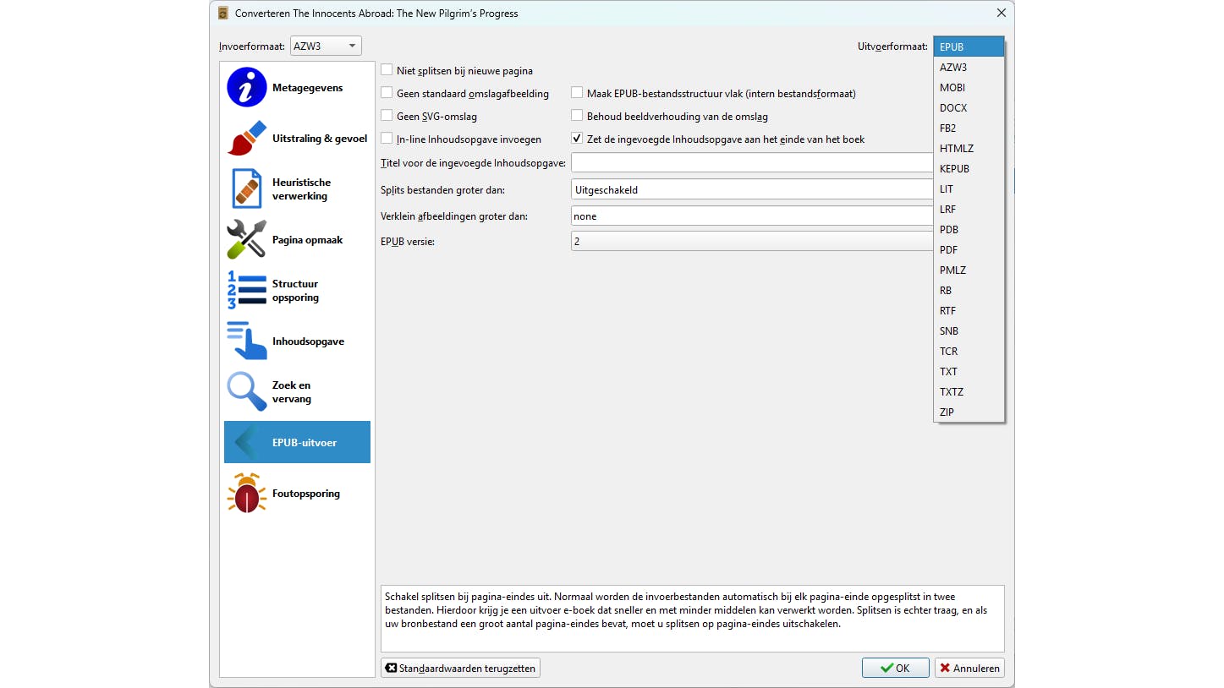Pick RB from the format list
1224x688 pixels.
tap(969, 291)
